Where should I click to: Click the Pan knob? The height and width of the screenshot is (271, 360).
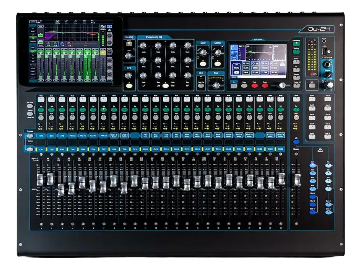point(216,86)
